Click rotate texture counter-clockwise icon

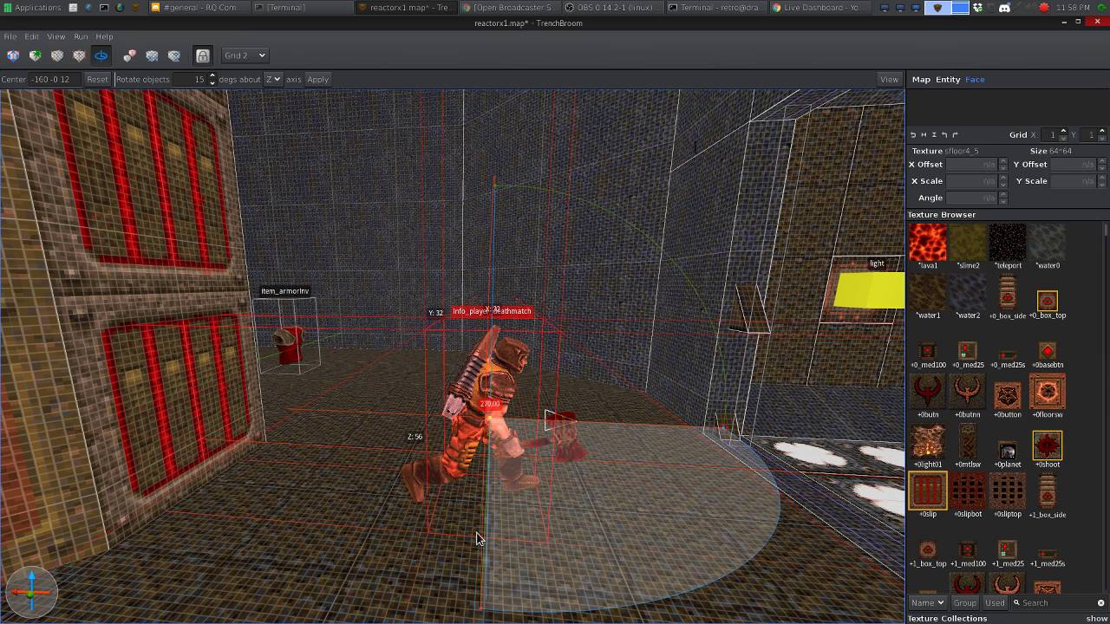click(944, 134)
